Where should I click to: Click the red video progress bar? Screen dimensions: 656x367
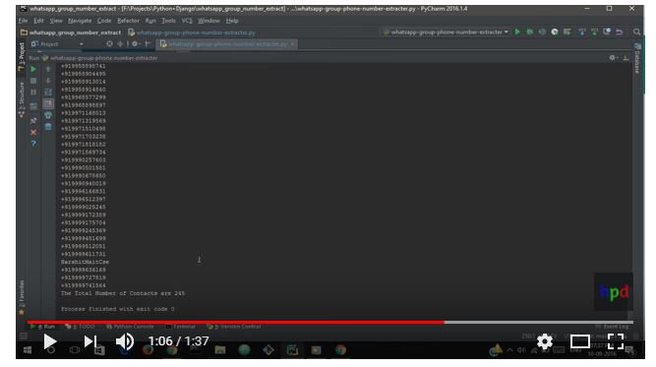[235, 322]
